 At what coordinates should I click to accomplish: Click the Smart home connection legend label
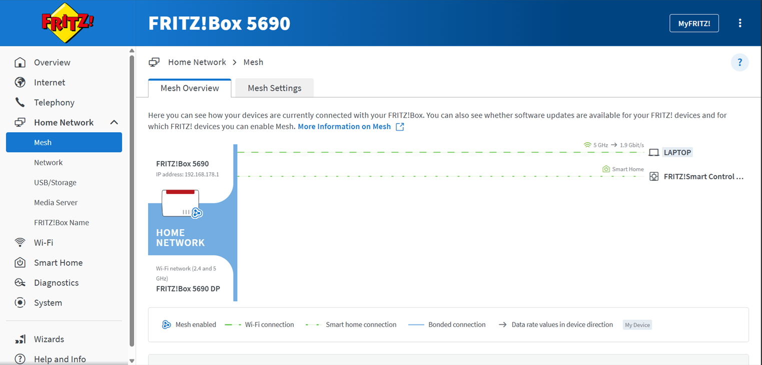[361, 325]
